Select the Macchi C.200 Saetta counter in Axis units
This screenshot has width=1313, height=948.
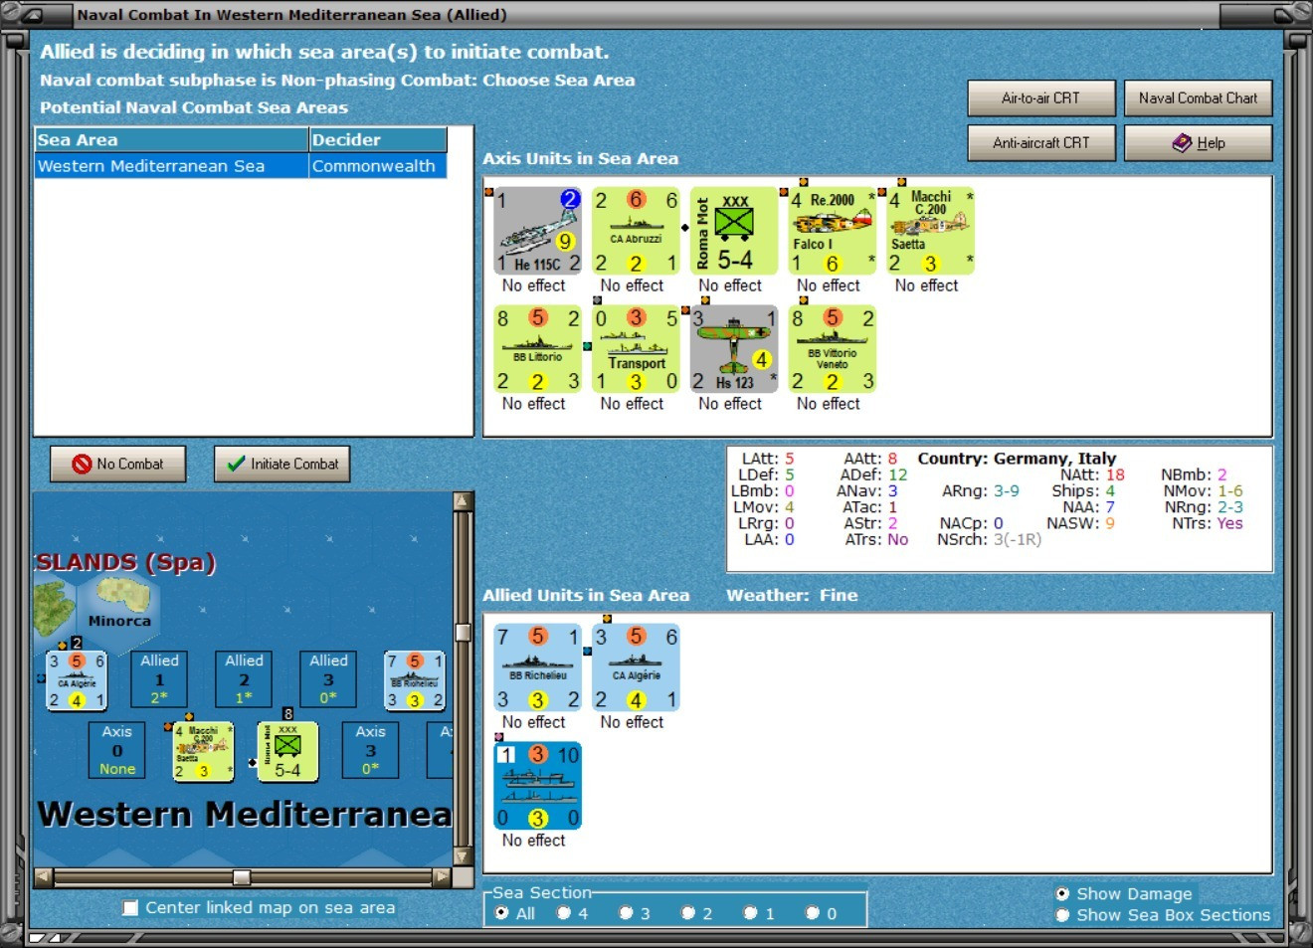tap(931, 231)
